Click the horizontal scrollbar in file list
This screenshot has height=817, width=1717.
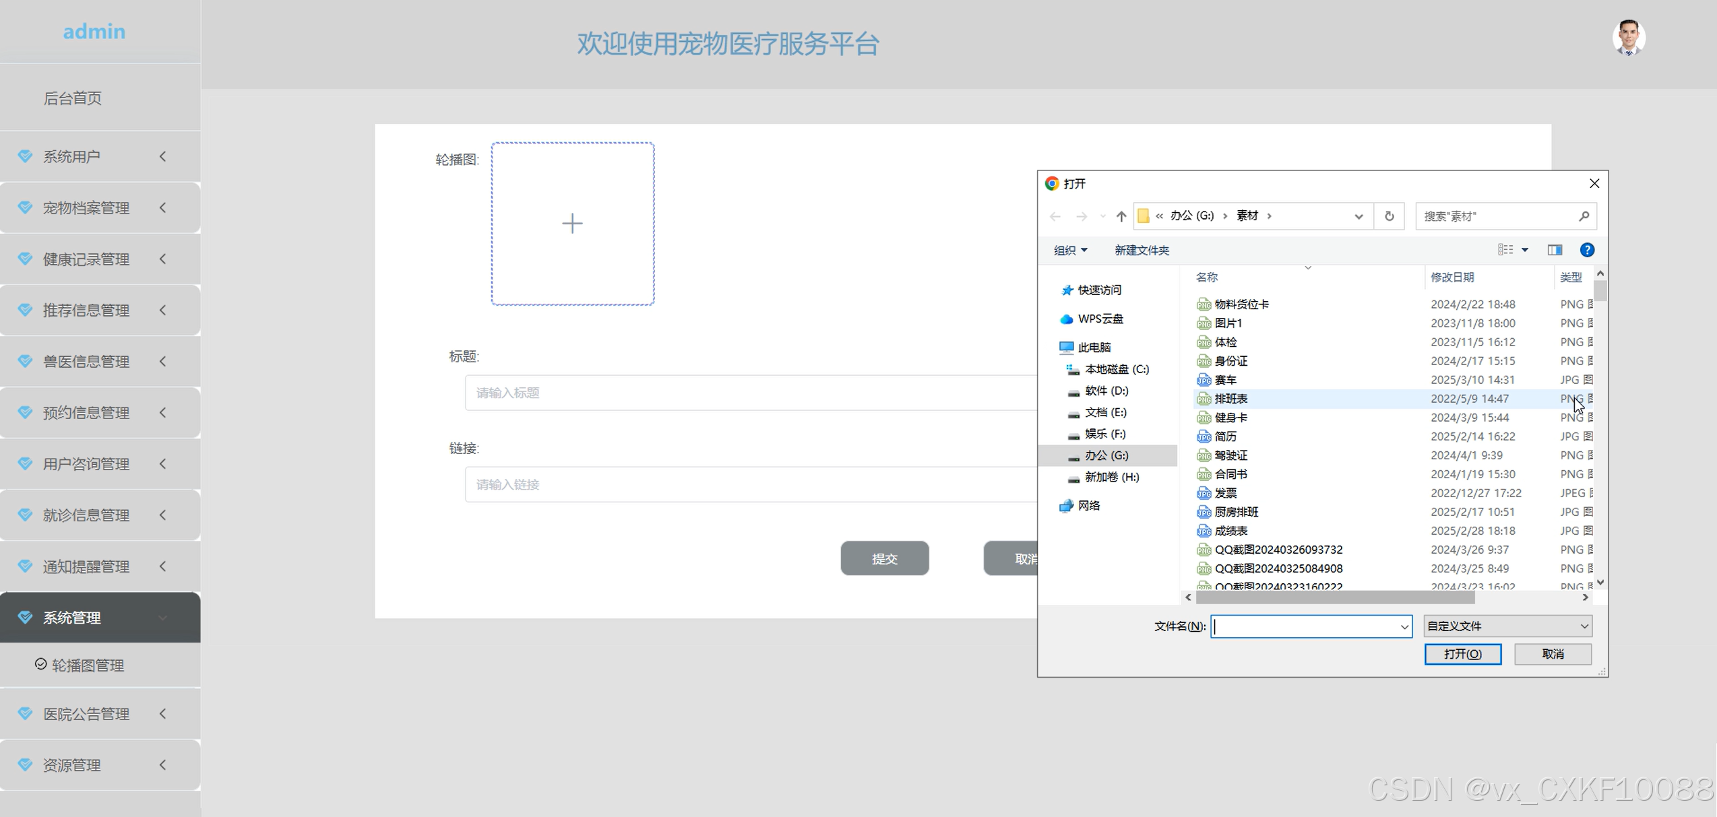[1334, 597]
